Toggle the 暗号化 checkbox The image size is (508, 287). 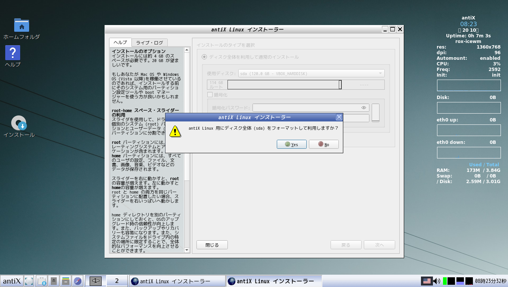point(210,95)
